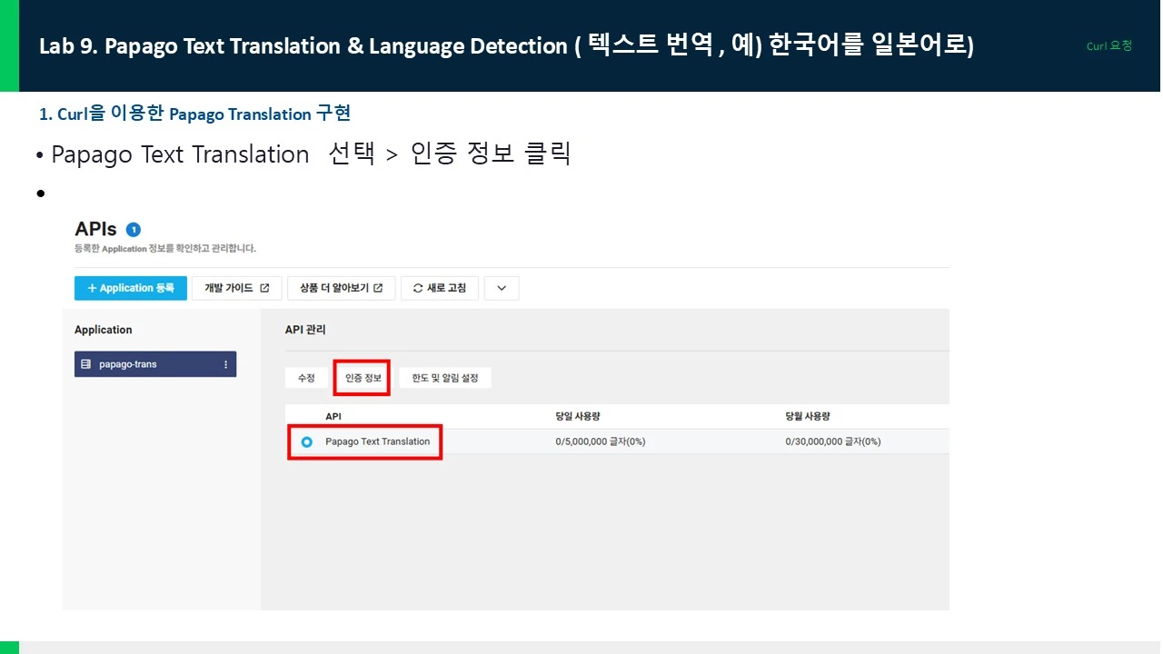1163x654 pixels.
Task: Click the API 관리 heading
Action: [x=305, y=330]
